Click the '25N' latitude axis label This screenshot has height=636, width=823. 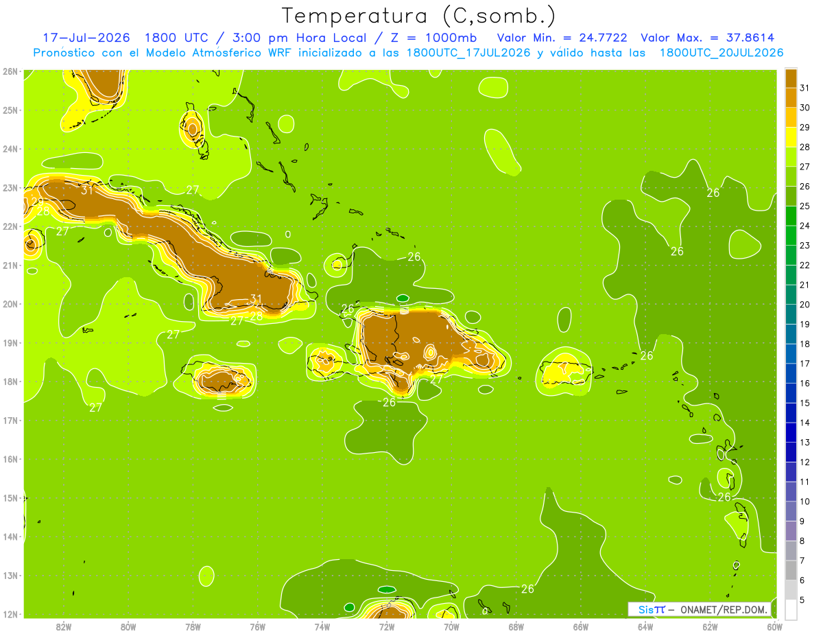(10, 110)
